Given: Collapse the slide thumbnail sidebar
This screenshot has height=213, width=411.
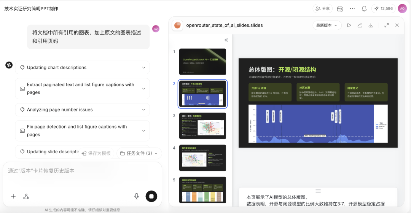Looking at the screenshot, I should (x=226, y=40).
